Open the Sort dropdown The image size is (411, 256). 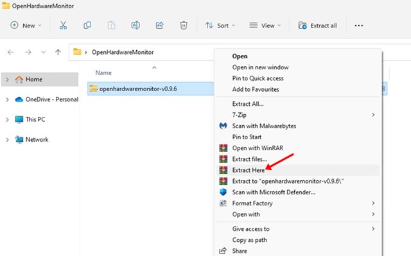point(220,26)
